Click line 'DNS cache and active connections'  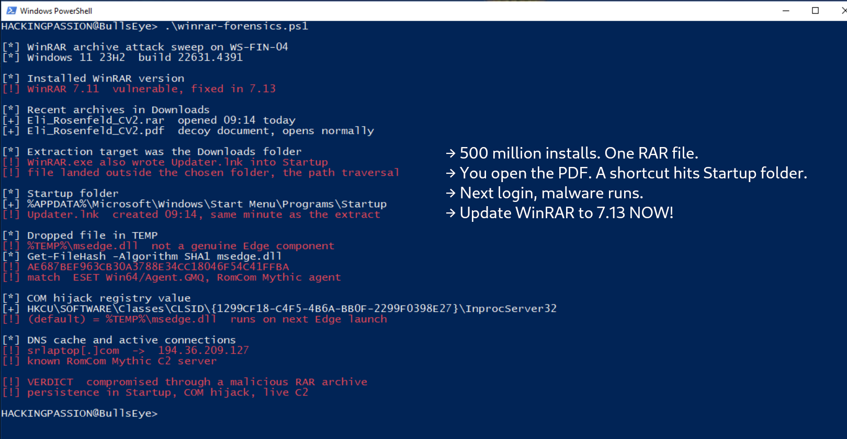131,340
